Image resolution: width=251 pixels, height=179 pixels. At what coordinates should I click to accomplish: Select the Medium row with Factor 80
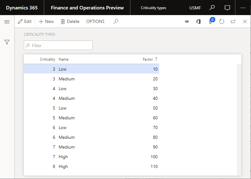[92, 137]
